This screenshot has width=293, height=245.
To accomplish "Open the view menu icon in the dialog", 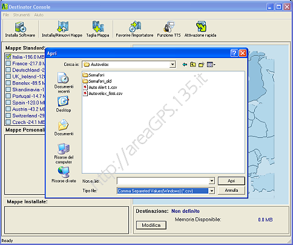I will click(x=211, y=65).
